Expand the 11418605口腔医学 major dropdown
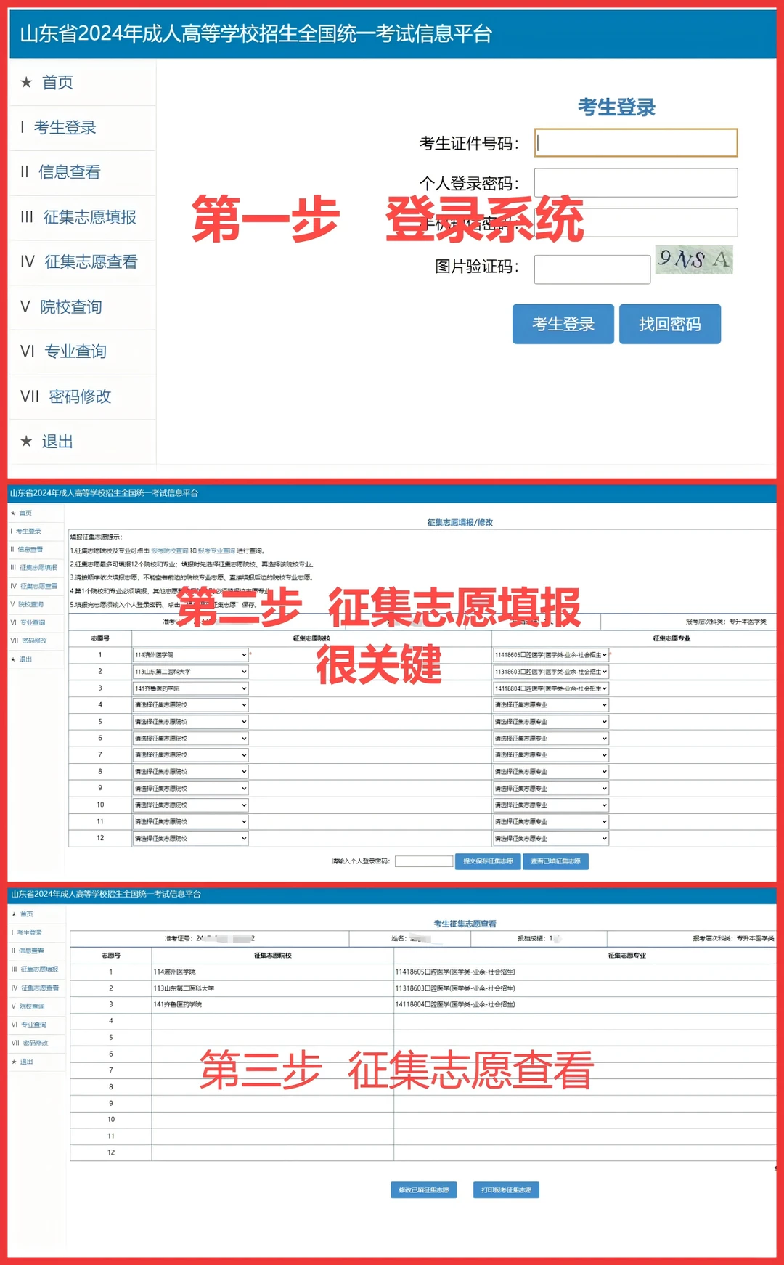784x1265 pixels. 551,655
